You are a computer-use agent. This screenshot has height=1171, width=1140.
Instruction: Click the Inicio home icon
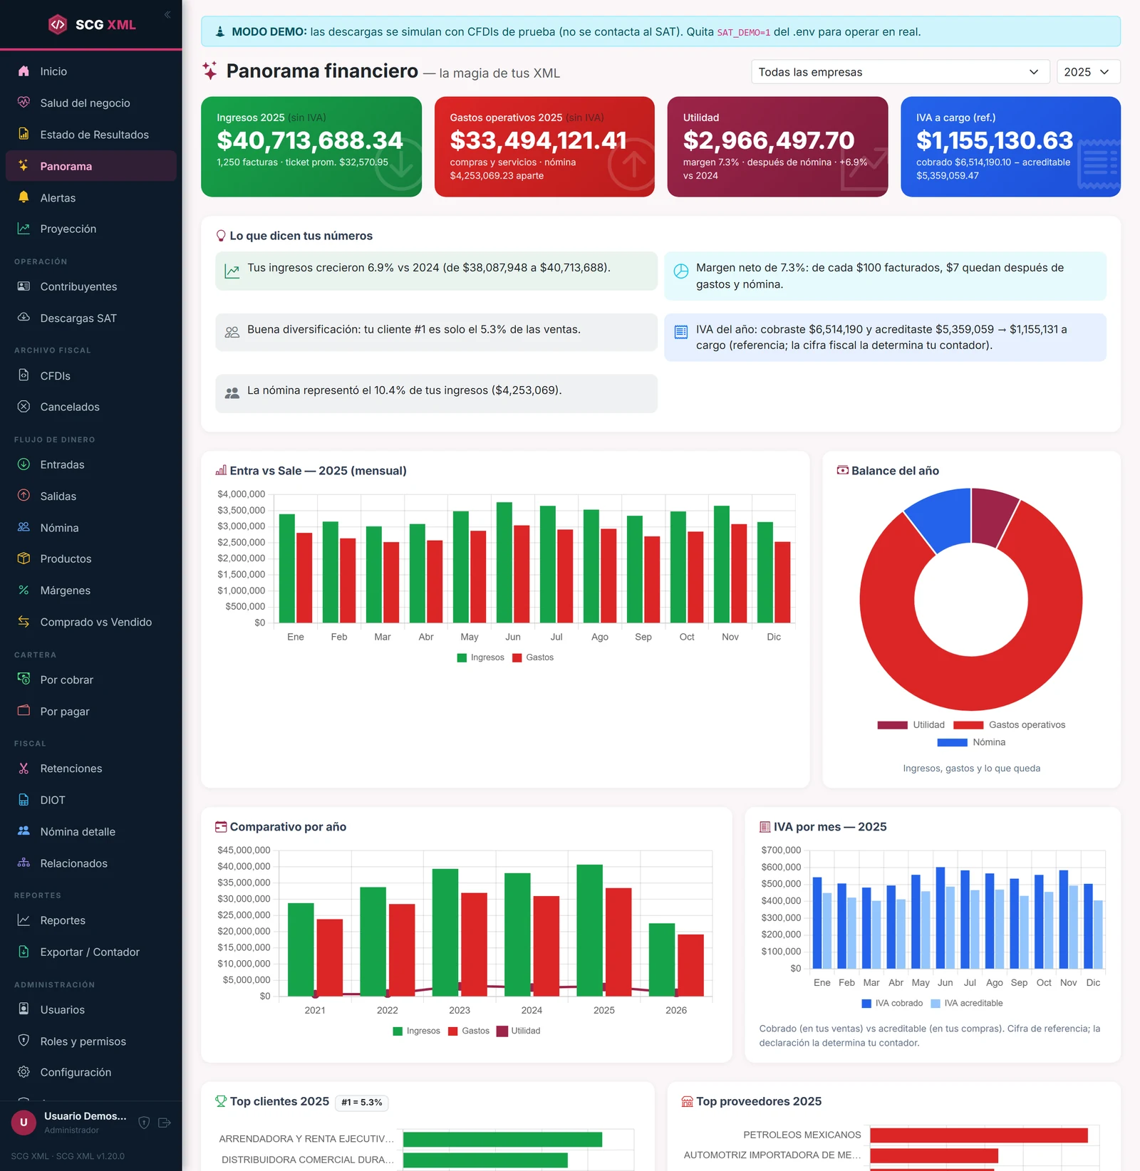click(x=24, y=71)
